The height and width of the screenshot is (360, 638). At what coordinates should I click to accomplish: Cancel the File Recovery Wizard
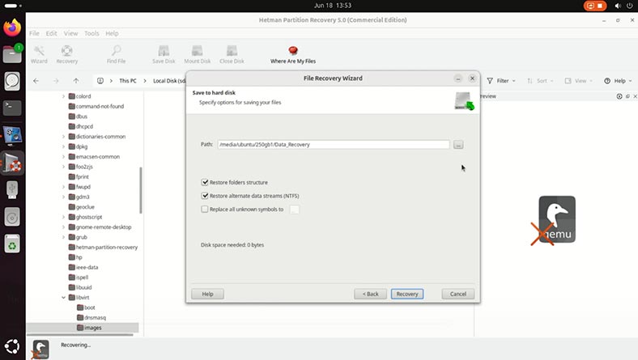458,294
